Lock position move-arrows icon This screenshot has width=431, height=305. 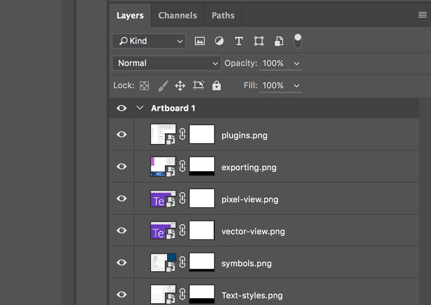(x=180, y=86)
